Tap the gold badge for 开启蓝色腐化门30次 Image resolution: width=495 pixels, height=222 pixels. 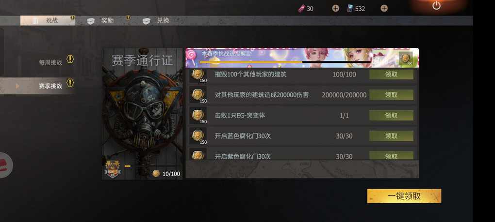click(198, 136)
